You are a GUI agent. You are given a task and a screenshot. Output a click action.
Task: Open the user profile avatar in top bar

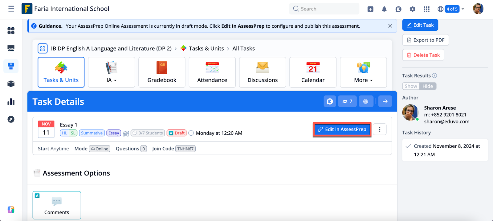click(x=478, y=9)
